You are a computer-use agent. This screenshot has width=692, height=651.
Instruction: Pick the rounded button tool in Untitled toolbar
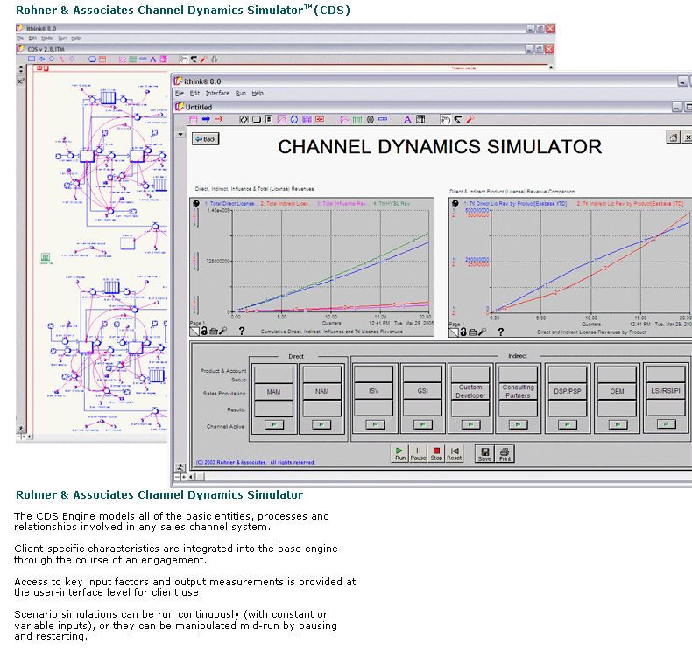(x=257, y=120)
